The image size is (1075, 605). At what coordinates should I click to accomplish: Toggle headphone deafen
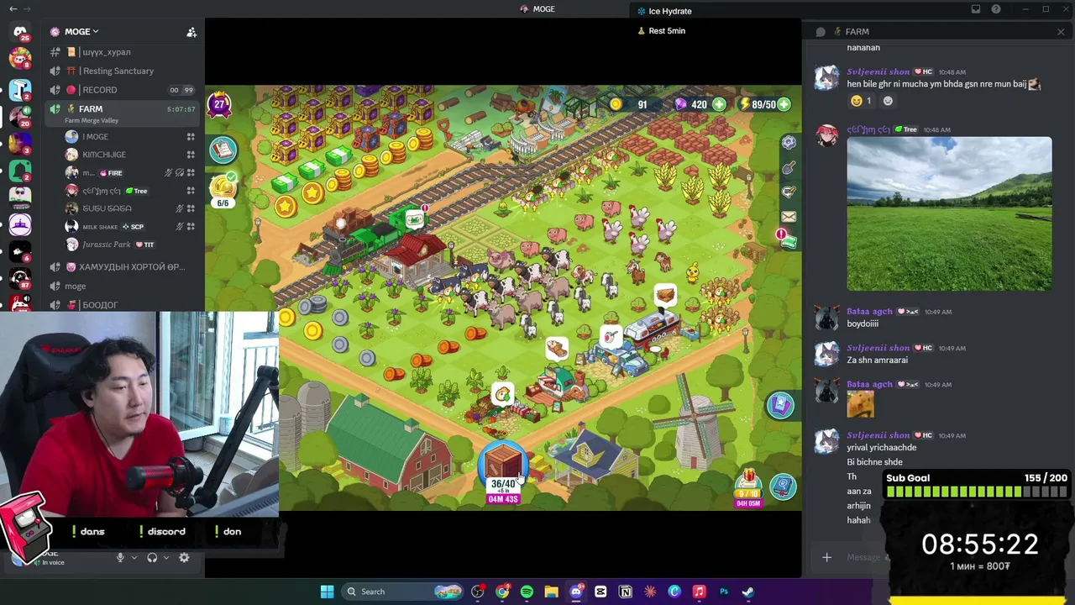click(152, 558)
